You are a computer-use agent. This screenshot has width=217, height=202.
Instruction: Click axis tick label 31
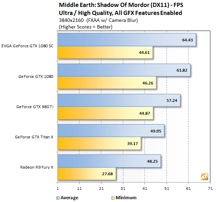pos(123,188)
